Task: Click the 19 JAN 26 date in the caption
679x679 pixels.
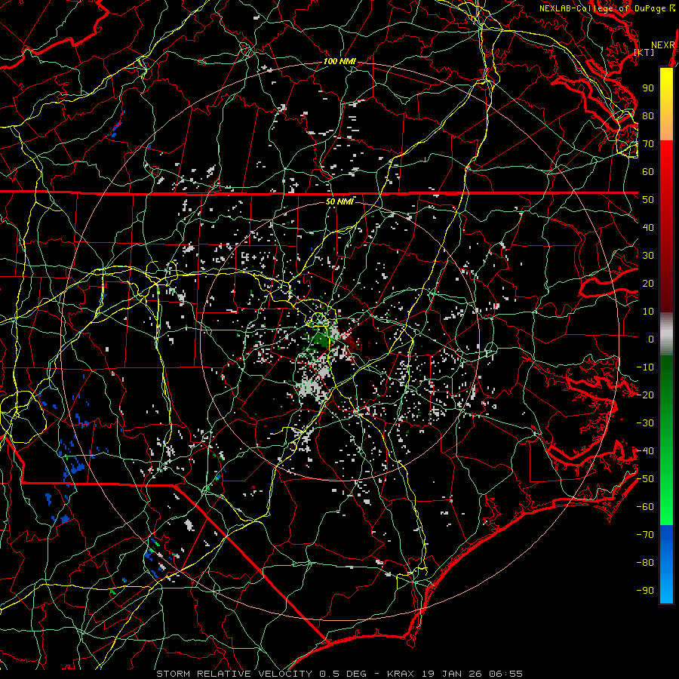Action: coord(451,674)
